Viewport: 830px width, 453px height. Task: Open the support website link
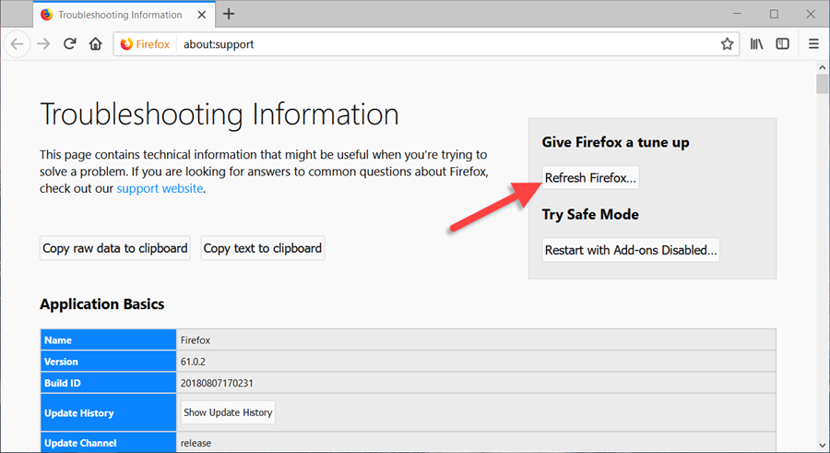[160, 188]
